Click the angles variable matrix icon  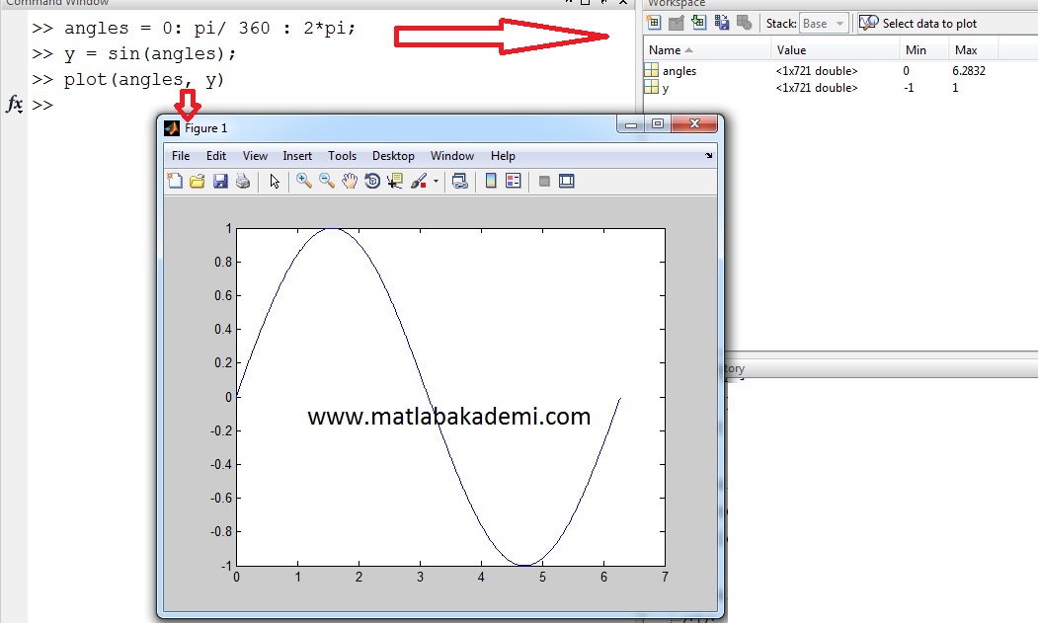[652, 69]
